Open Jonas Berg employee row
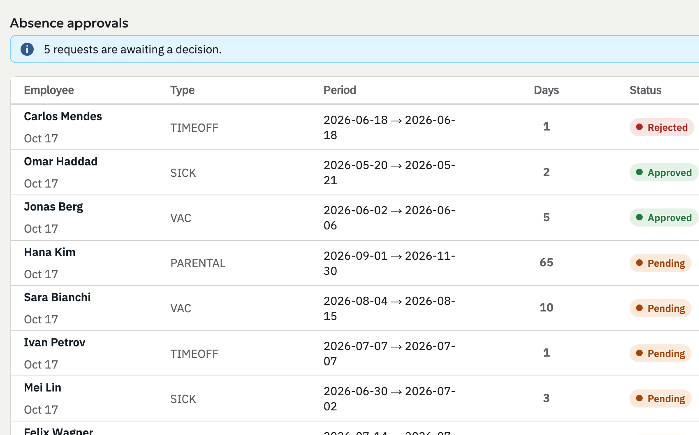The height and width of the screenshot is (435, 699). click(x=354, y=217)
